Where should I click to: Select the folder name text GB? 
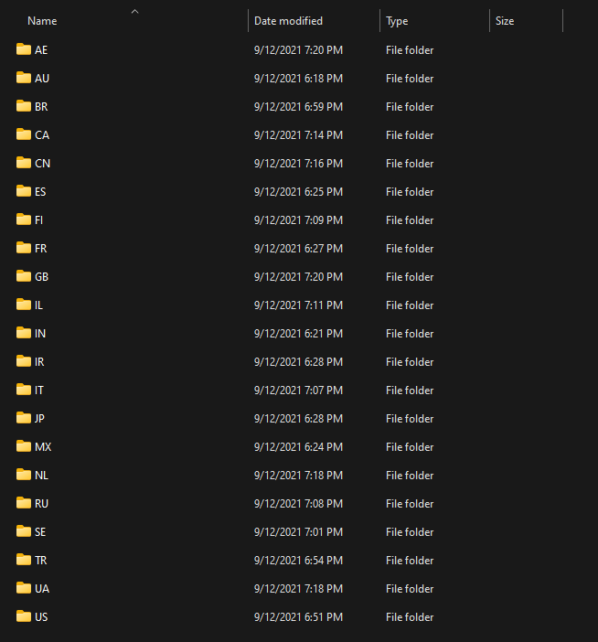tap(41, 277)
